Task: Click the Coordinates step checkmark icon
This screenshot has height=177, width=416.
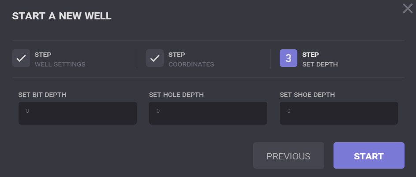Action: 155,59
